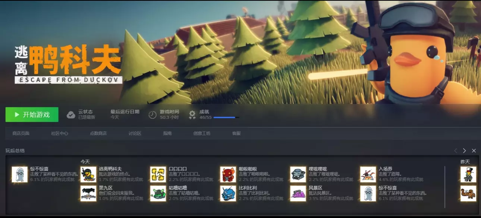The image size is (481, 218).
Task: Click the Escape from Duckov game logo
Action: click(x=69, y=64)
